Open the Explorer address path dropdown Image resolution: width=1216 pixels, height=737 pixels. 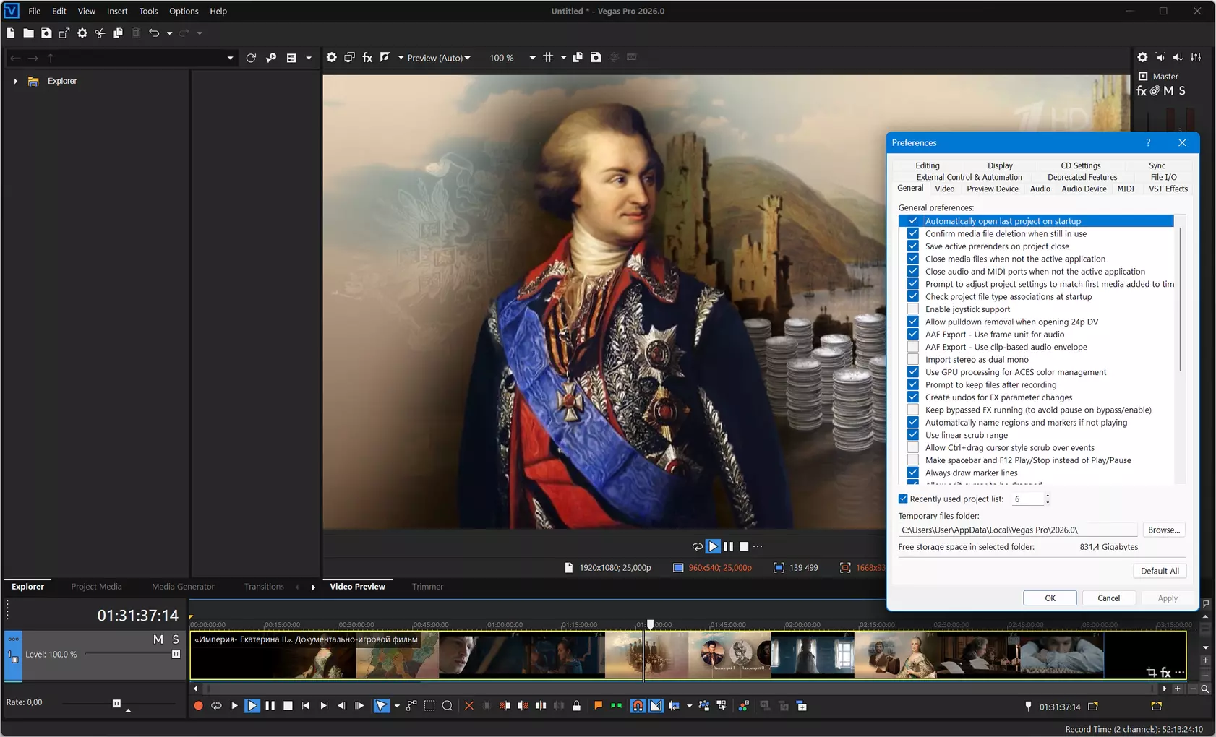pyautogui.click(x=231, y=58)
